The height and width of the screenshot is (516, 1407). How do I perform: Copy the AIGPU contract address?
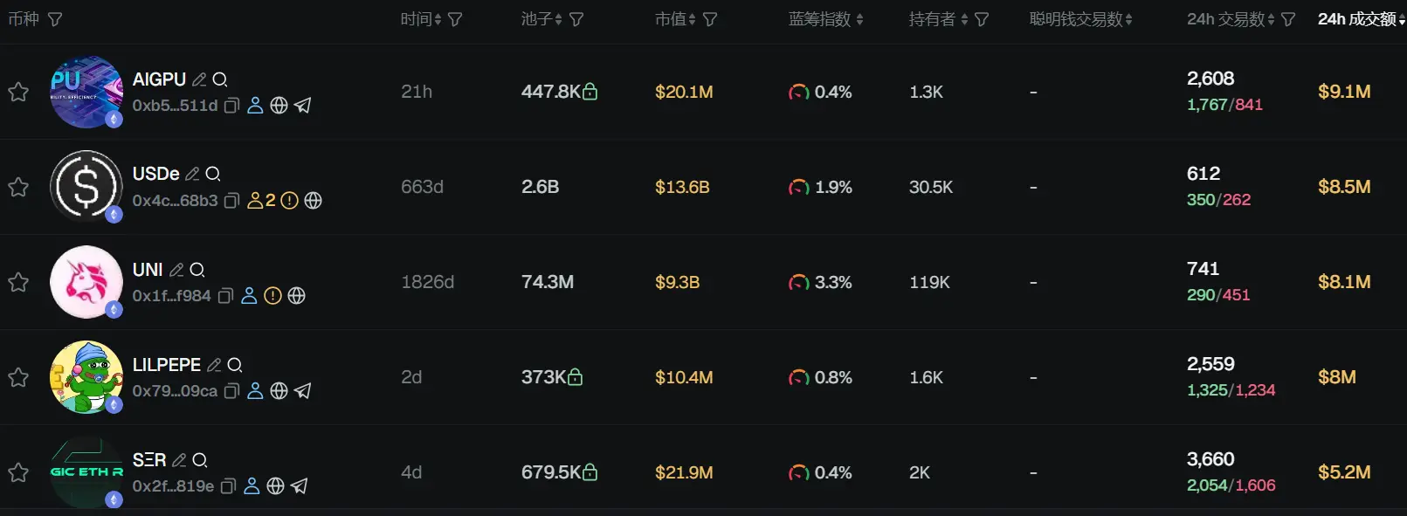click(231, 106)
